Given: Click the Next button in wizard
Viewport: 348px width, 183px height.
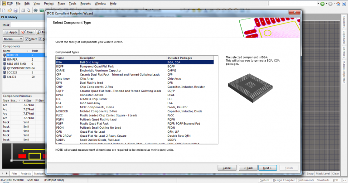Looking at the screenshot, I should [268, 168].
